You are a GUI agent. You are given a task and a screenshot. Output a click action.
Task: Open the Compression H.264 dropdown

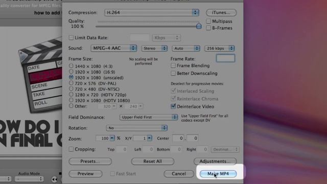click(151, 12)
